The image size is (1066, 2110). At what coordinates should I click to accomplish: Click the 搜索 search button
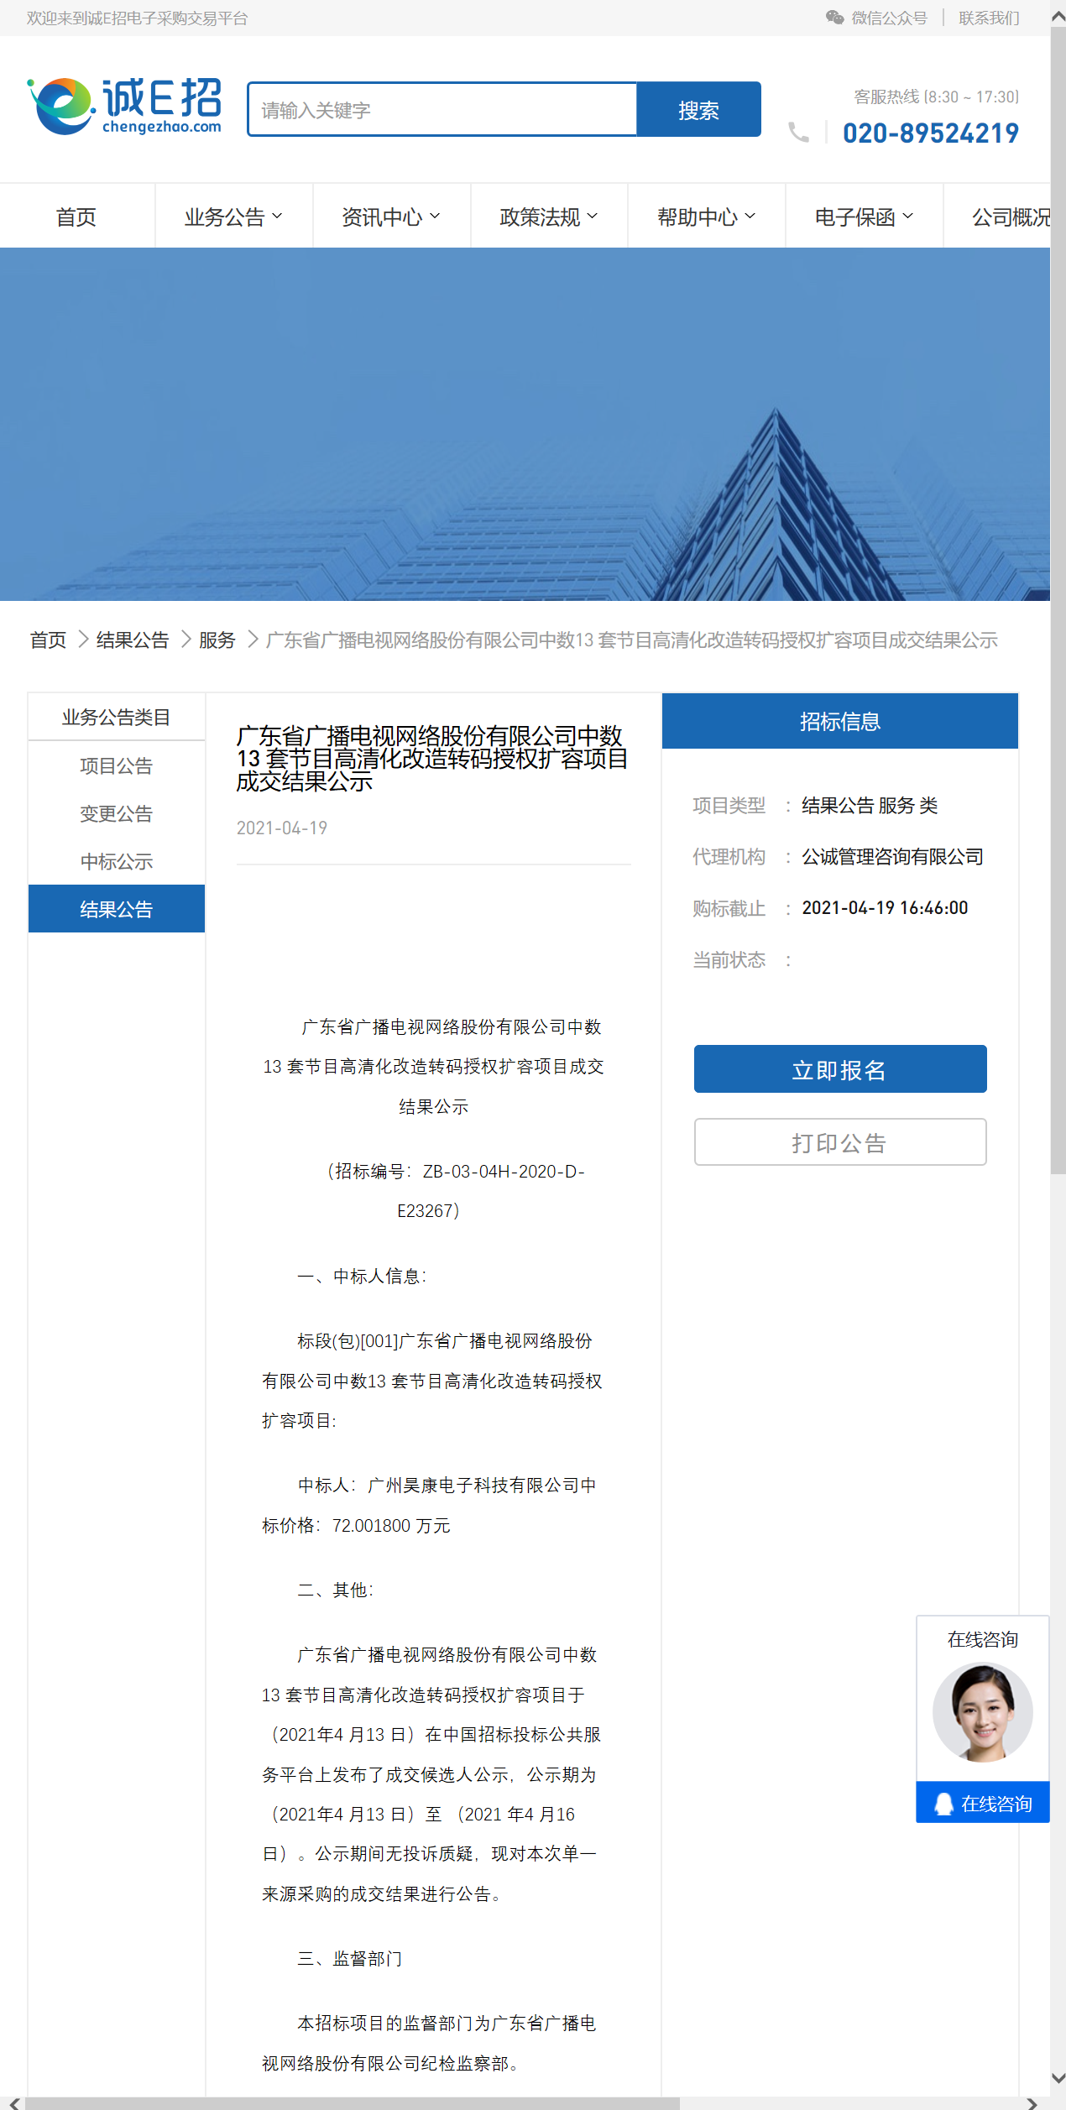point(699,109)
